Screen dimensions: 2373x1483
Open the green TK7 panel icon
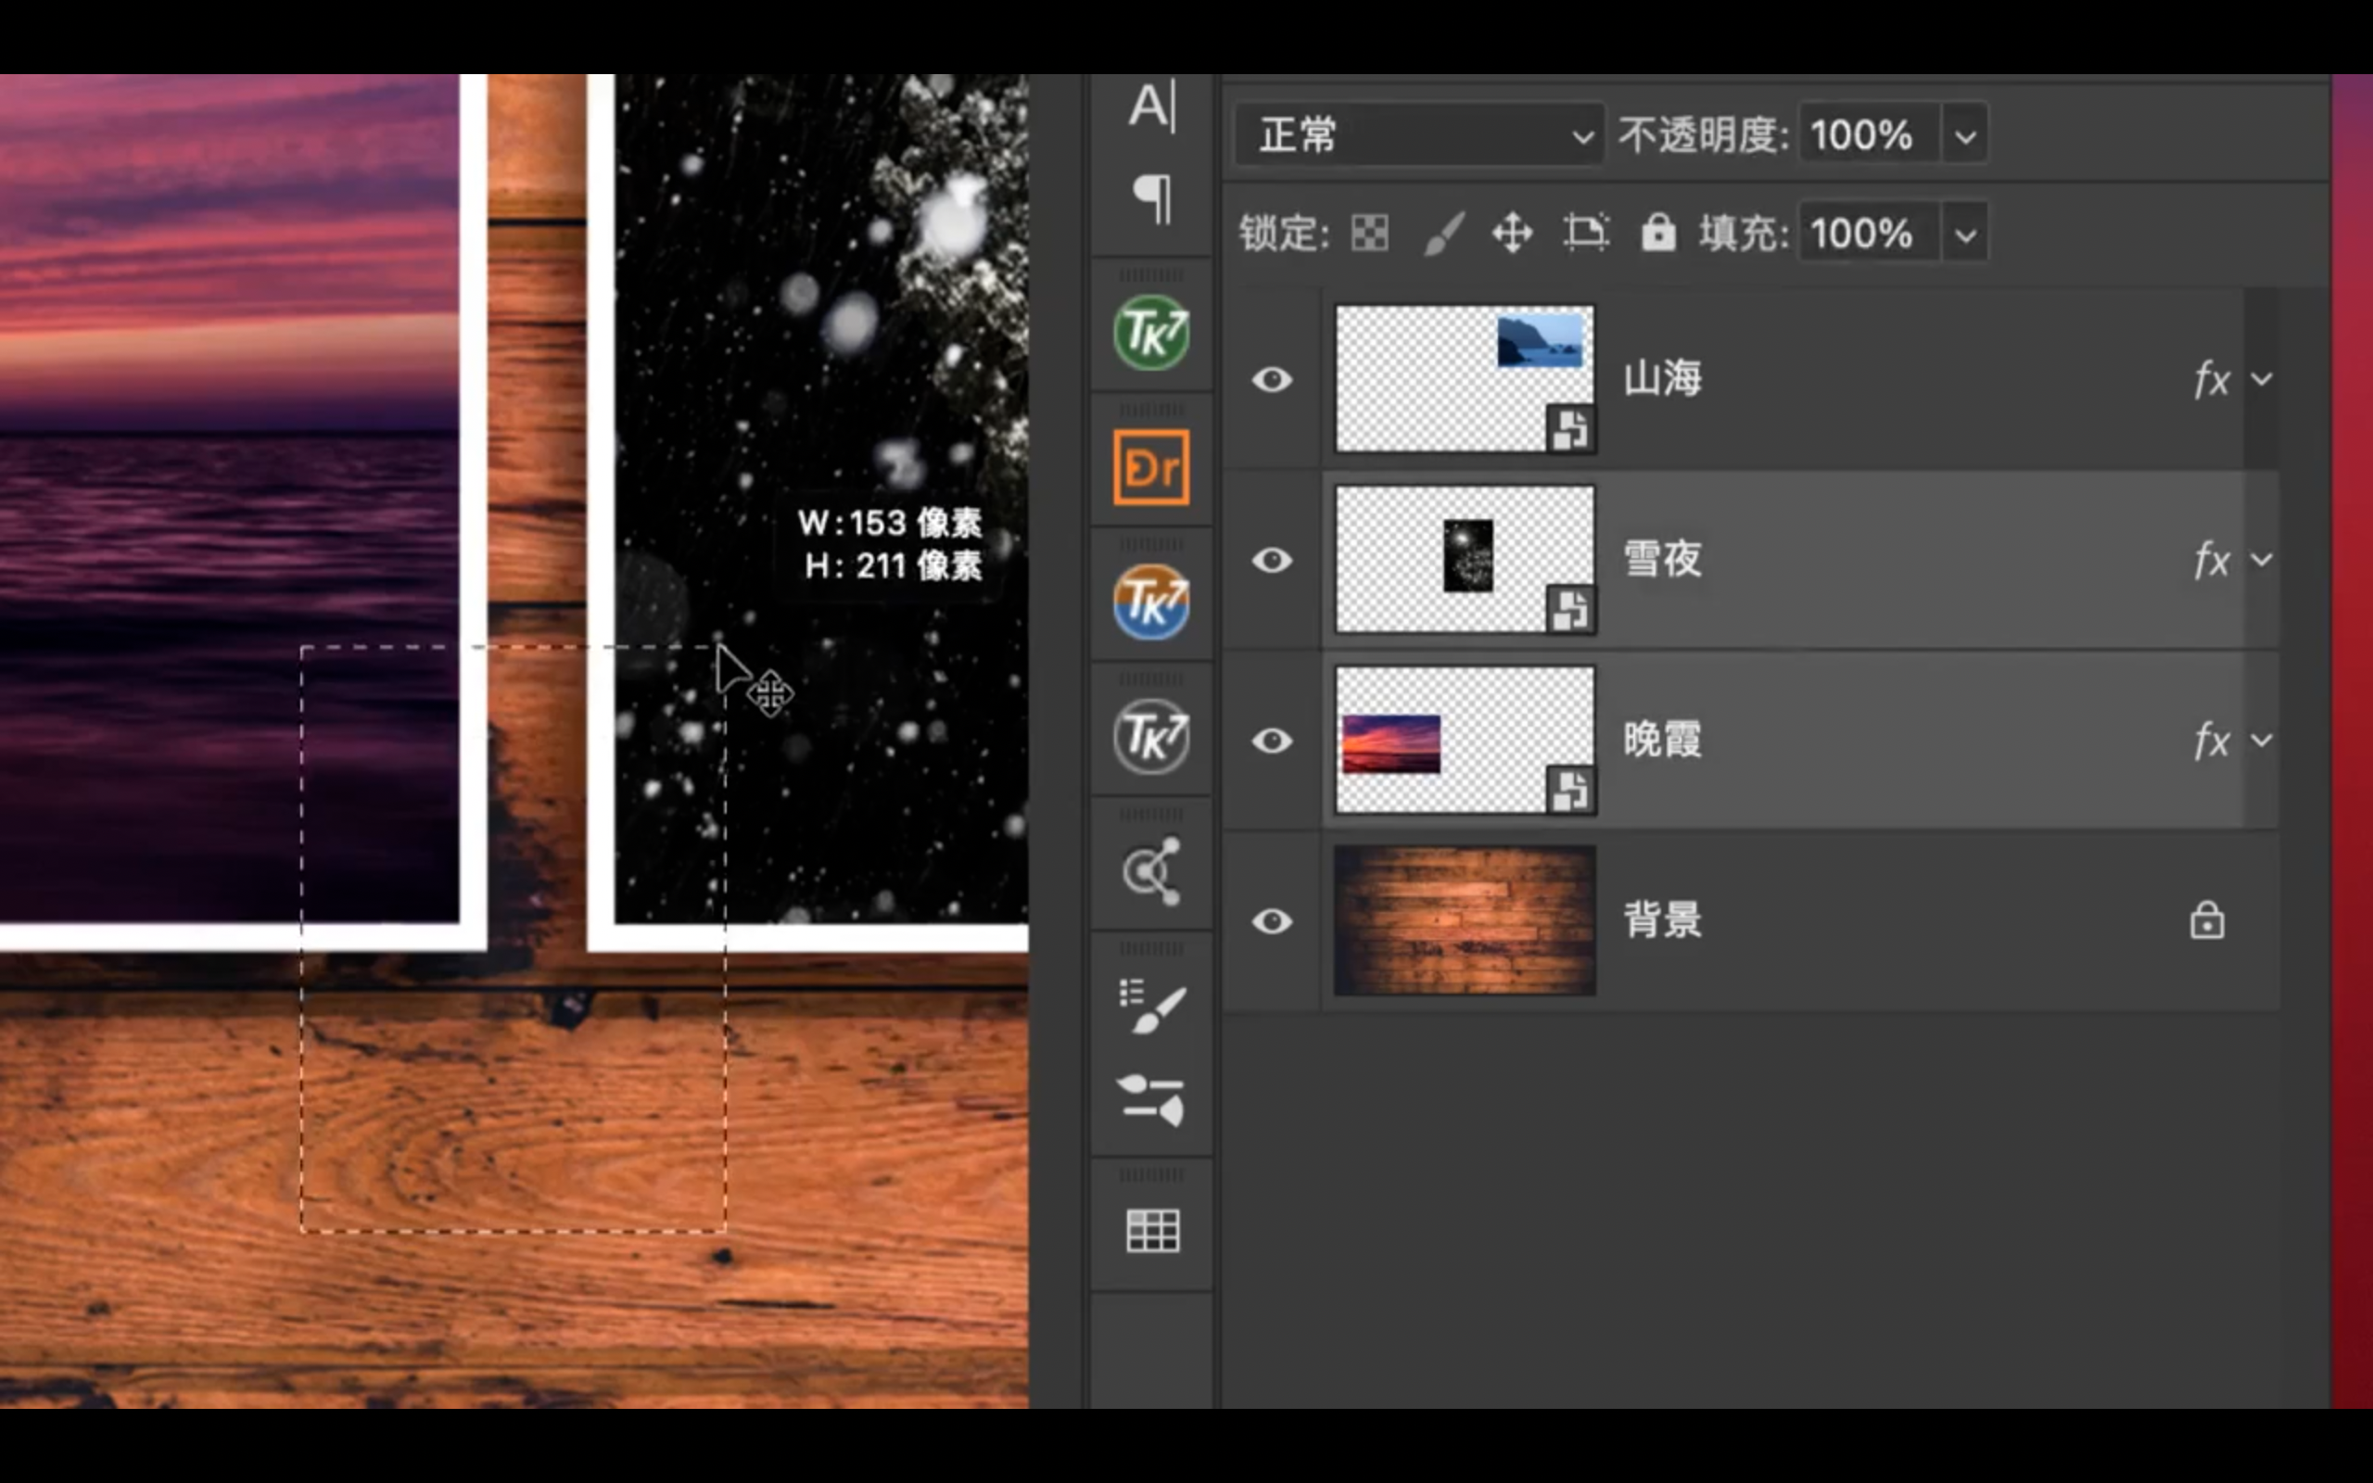click(x=1151, y=333)
